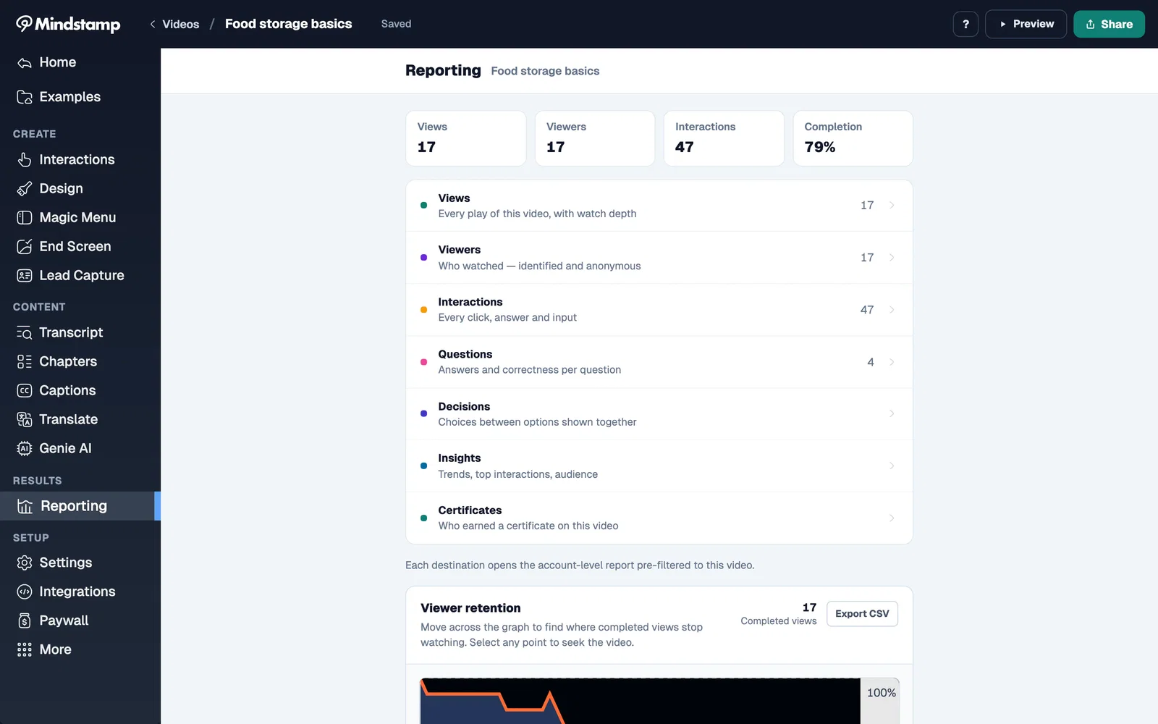This screenshot has height=724, width=1158.
Task: Export viewer retention as CSV
Action: 862,614
